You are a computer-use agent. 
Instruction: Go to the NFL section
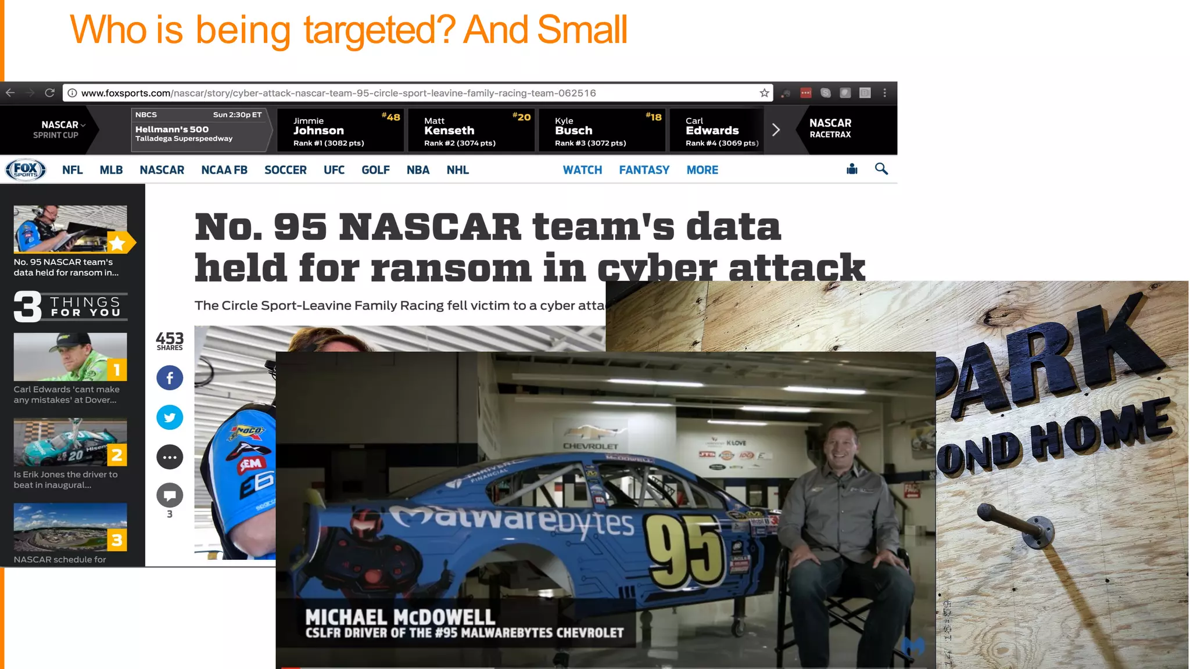pyautogui.click(x=73, y=170)
